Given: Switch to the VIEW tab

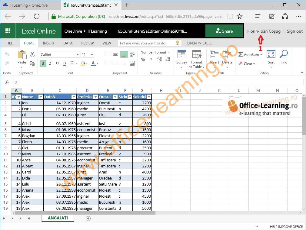Looking at the screenshot, I should [107, 43].
